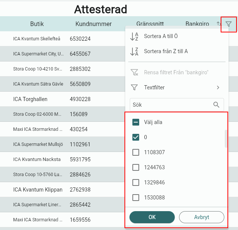Click customer number 2885302
This screenshot has width=238, height=230.
click(x=80, y=69)
